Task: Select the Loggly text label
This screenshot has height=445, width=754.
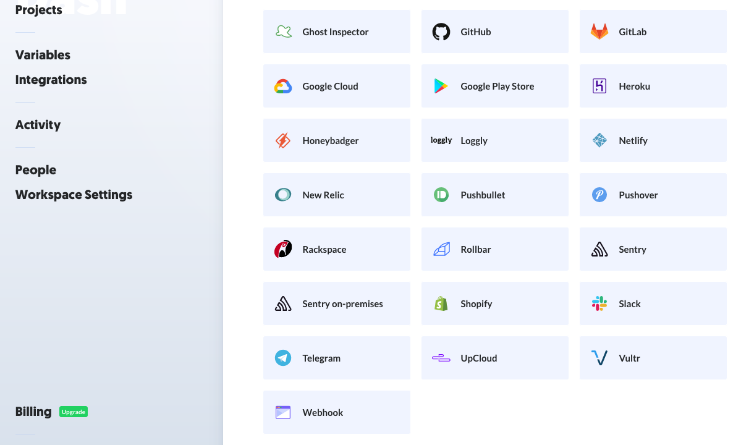Action: (x=474, y=141)
